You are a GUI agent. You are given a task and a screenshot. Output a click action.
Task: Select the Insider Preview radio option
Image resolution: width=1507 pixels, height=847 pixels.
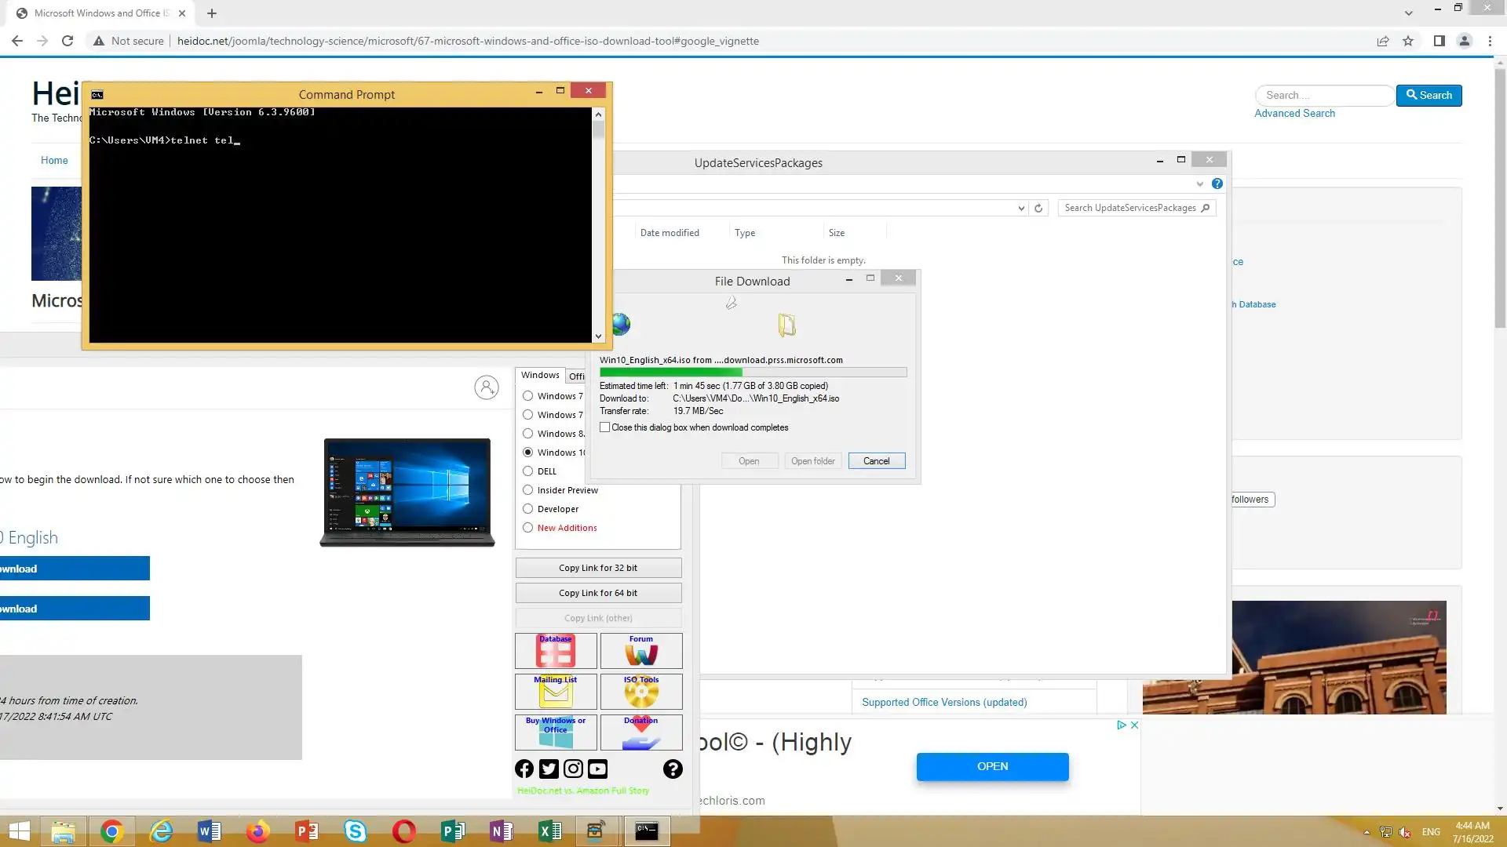pos(528,490)
